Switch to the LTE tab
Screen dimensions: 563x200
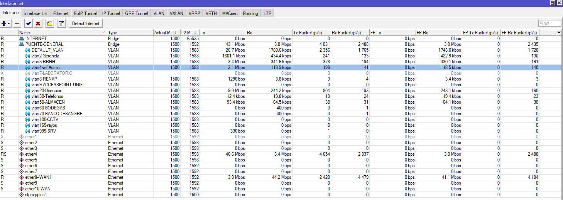[267, 13]
